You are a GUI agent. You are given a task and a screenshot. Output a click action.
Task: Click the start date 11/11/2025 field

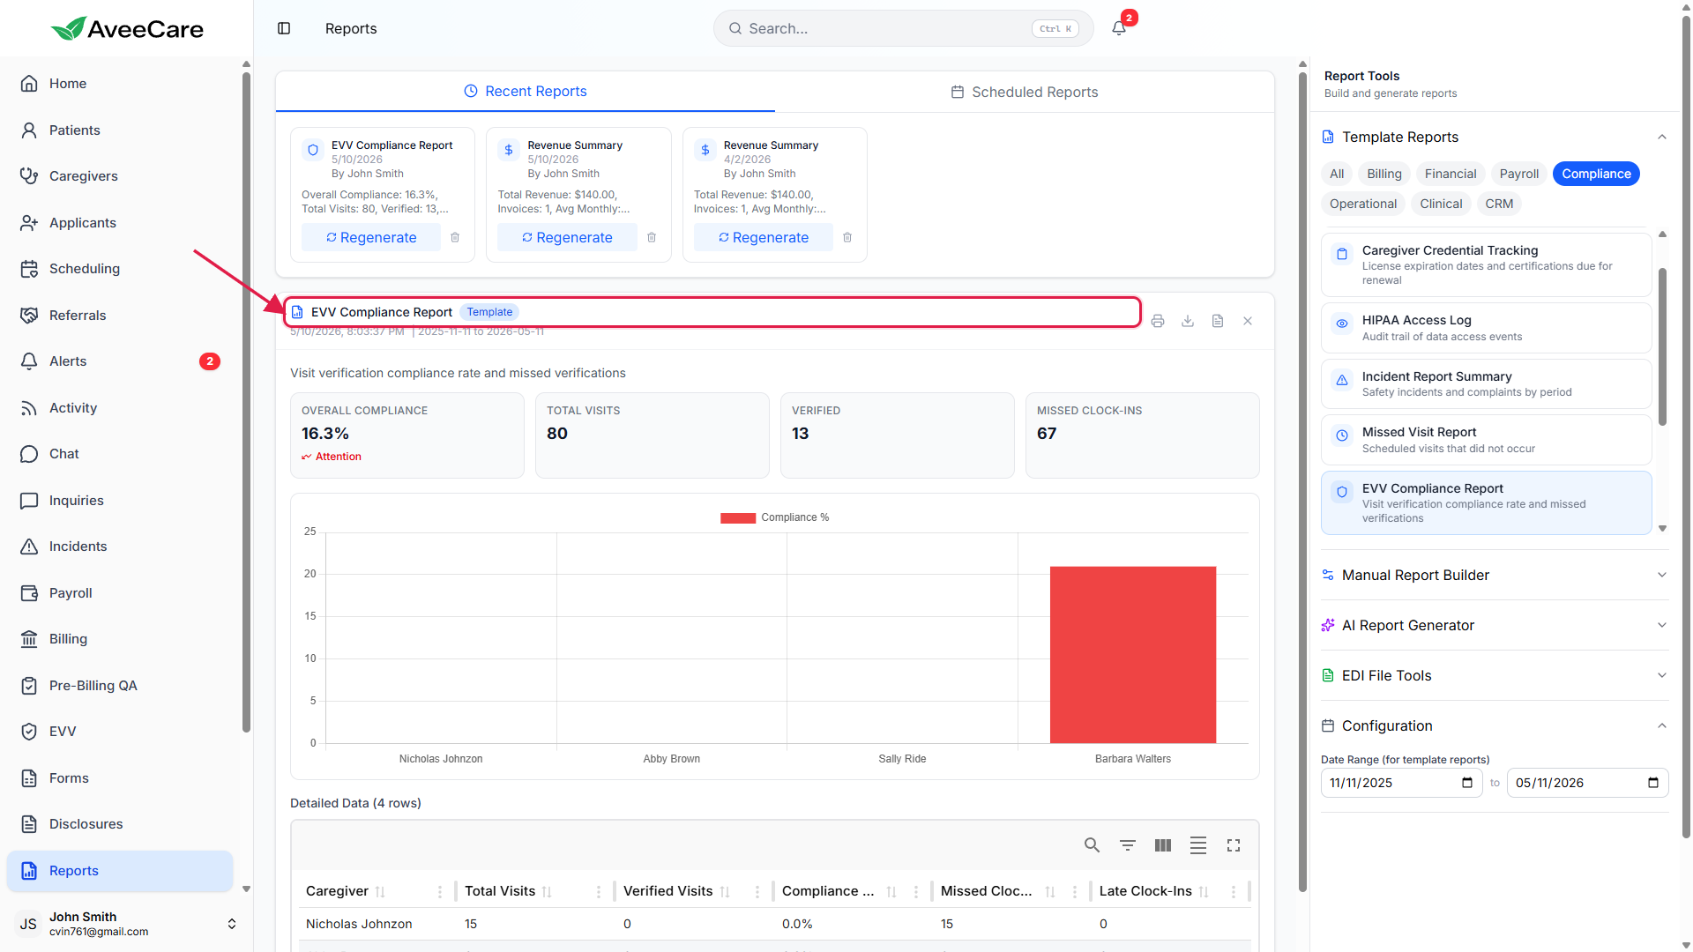point(1401,783)
